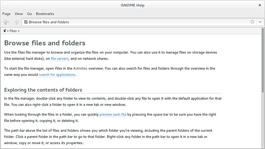The image size is (265, 149).
Task: Close the GNOME Help window
Action: click(x=260, y=5)
